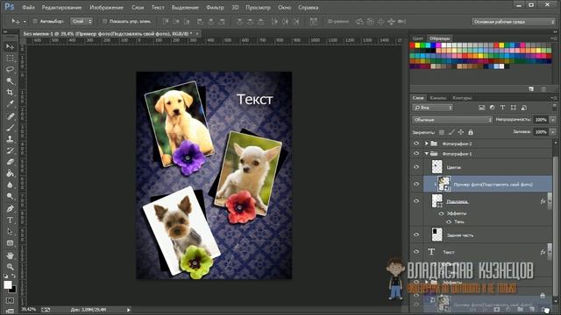Hide the Задняя часть layer
The width and height of the screenshot is (561, 315).
click(416, 234)
